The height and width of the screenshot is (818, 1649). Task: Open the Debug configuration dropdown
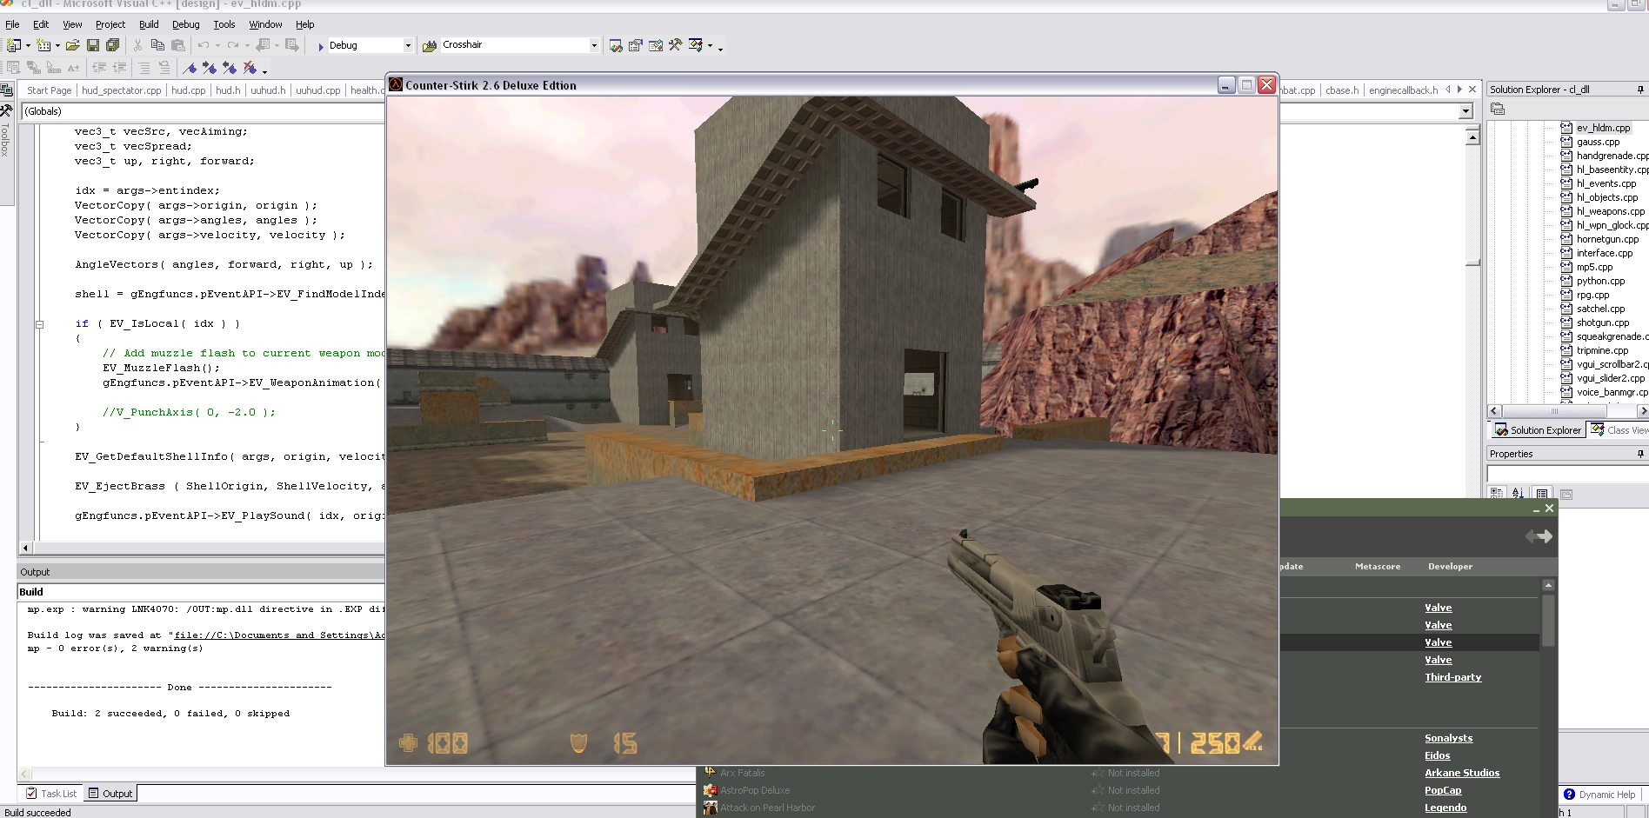coord(407,45)
